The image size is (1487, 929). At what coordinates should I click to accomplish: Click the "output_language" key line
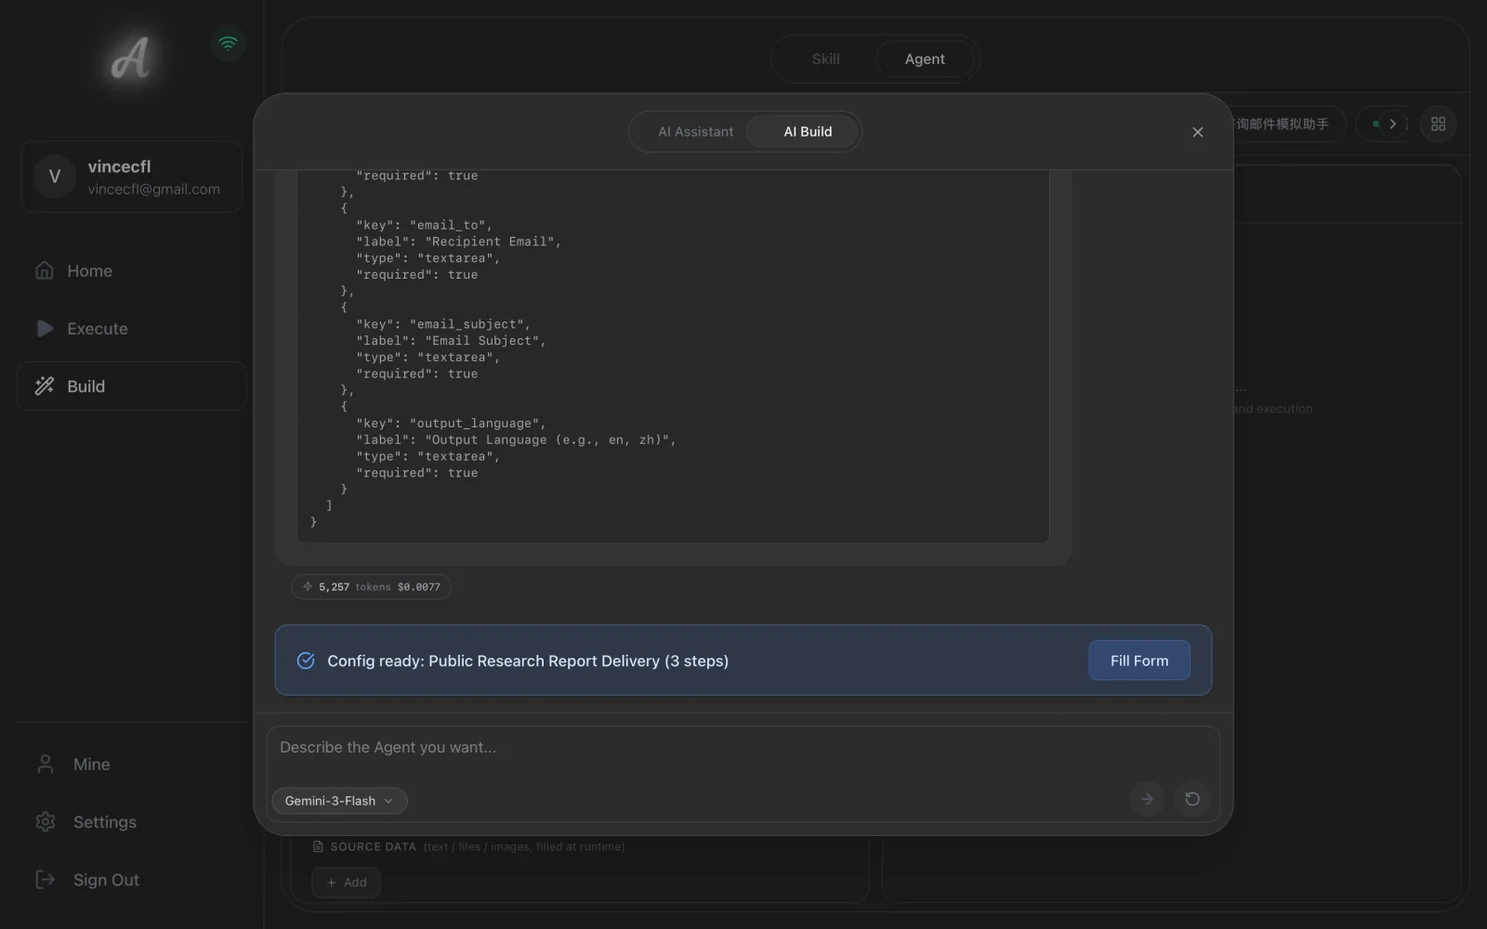pos(451,424)
